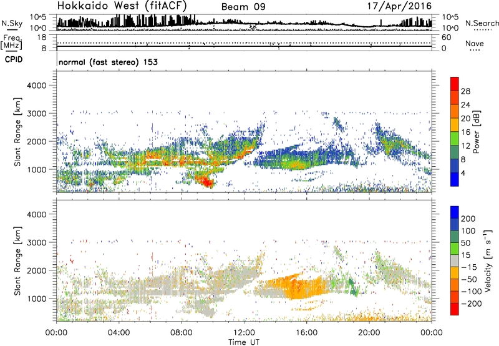Screen dimensions: 499x346
Task: Click the solid frequency line in the Freq panel
Action: (x=245, y=46)
